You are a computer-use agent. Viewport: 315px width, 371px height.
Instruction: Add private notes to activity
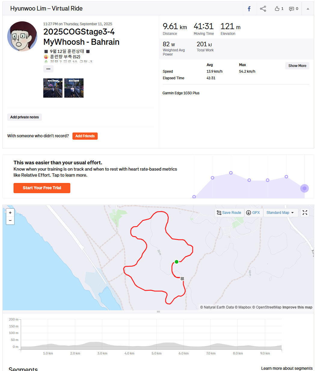[25, 117]
